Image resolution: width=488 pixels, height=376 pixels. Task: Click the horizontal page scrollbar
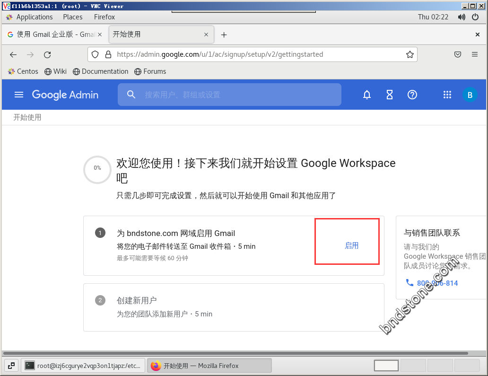tap(235, 353)
